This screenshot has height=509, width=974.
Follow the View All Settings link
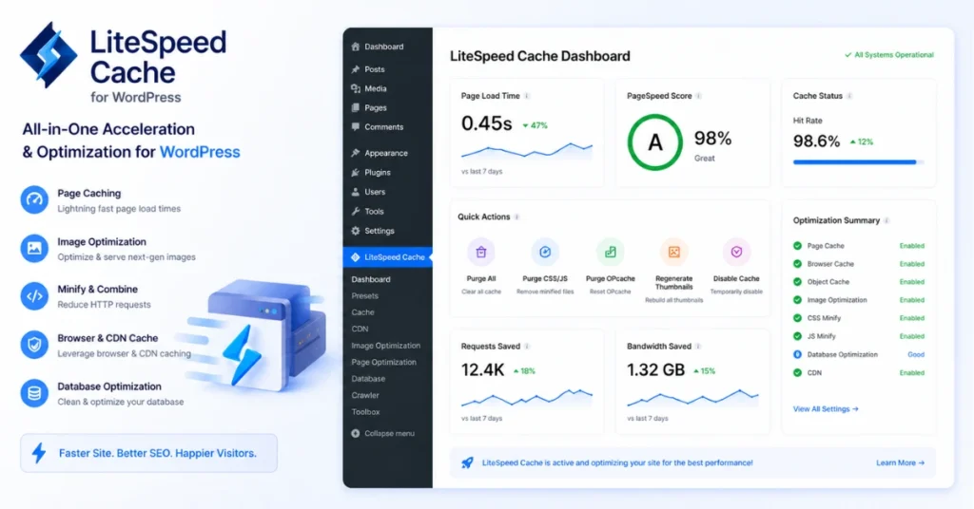(826, 409)
